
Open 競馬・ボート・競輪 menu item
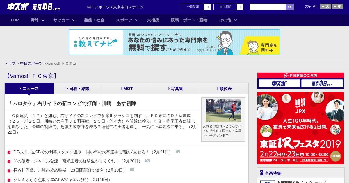tap(189, 20)
